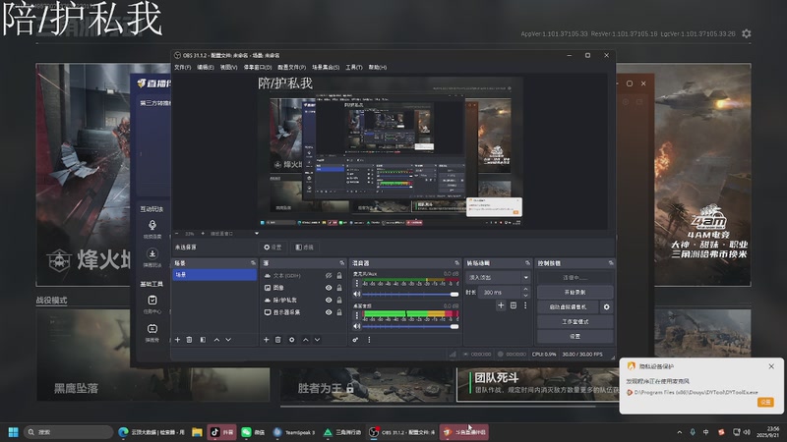Click microphone icon in Douyu companion sidebar

click(152, 225)
